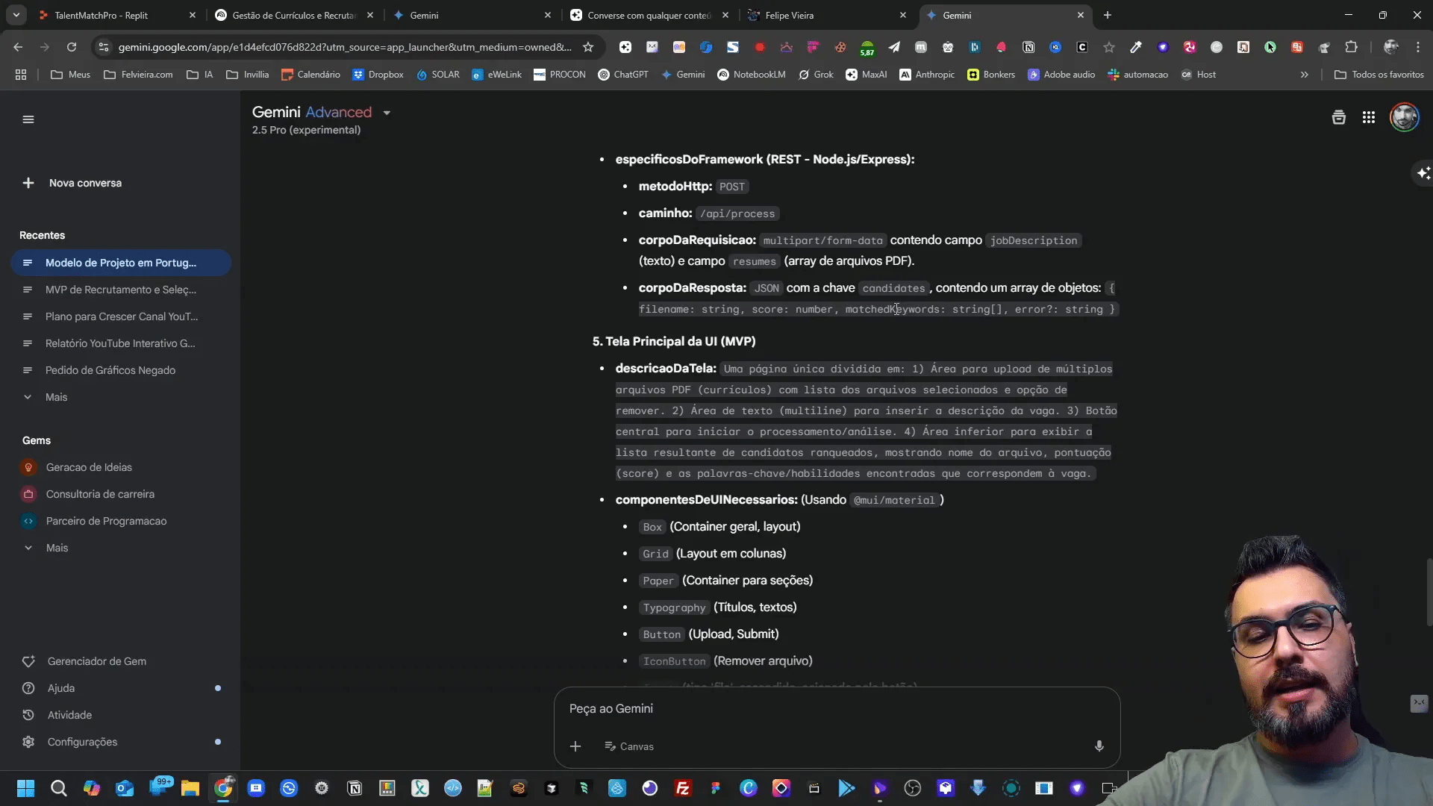Viewport: 1433px width, 806px height.
Task: Open Todos os favoritos folder
Action: 1379,75
